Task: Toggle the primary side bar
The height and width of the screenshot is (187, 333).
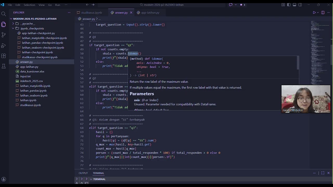Action: pyautogui.click(x=289, y=5)
